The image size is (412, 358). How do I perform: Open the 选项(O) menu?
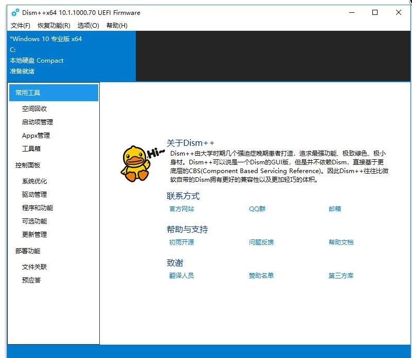click(x=88, y=26)
